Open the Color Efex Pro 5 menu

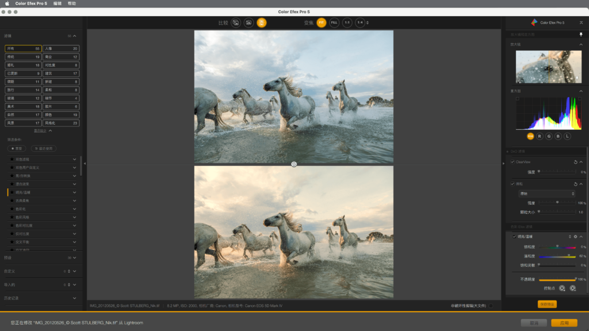click(x=31, y=3)
